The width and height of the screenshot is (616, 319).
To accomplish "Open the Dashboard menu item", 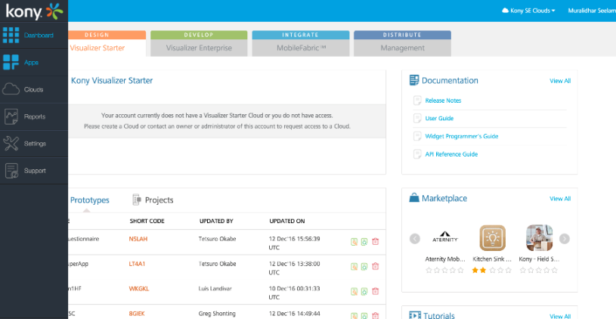I will (x=34, y=36).
